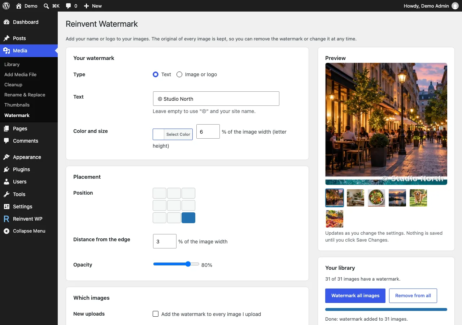
Task: Click Remove from all button
Action: tap(413, 295)
